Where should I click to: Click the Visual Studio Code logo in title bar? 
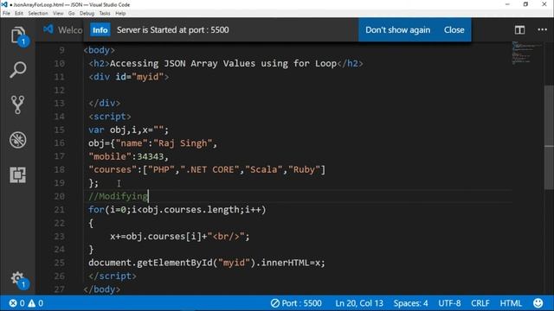4,4
